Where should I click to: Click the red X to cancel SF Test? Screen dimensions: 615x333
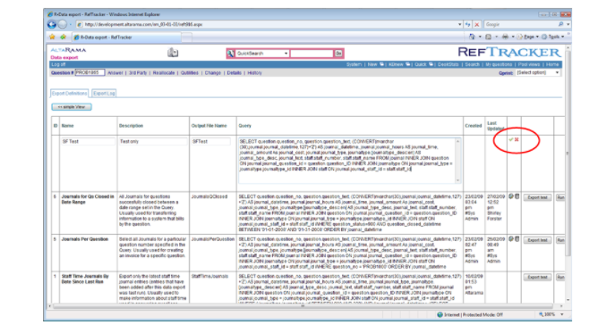click(x=517, y=139)
